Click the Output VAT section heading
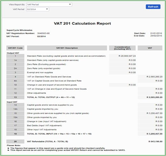 (13, 53)
